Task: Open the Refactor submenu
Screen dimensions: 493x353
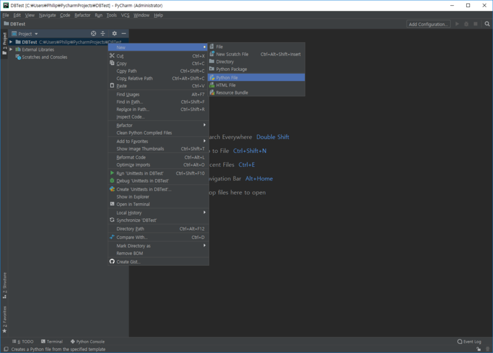Action: [158, 126]
